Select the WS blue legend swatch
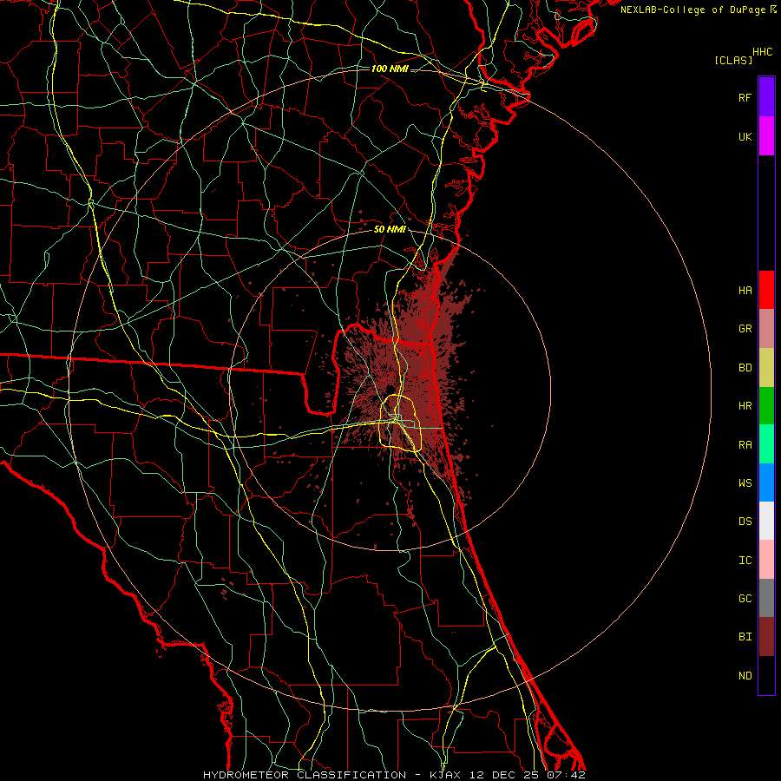Screen dimensions: 781x781 (766, 482)
